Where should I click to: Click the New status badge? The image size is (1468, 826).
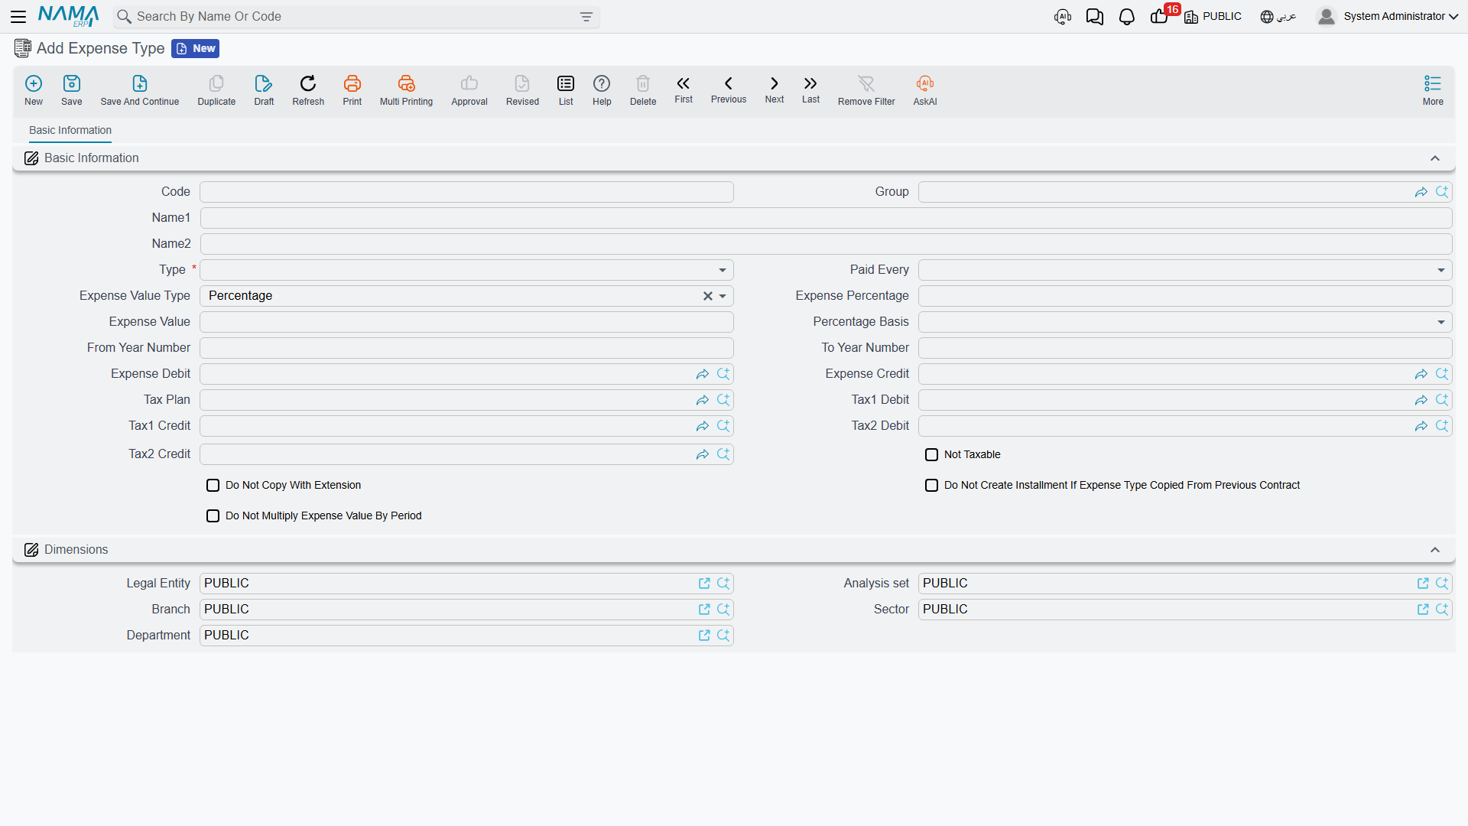click(x=196, y=49)
